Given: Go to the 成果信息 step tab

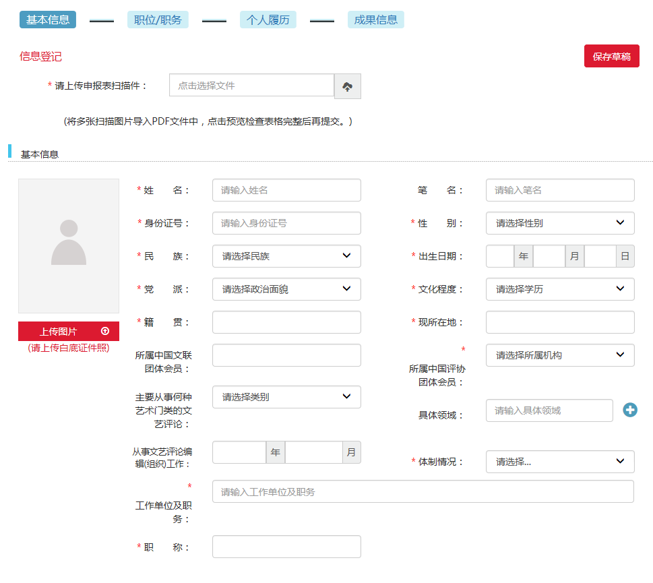Looking at the screenshot, I should click(375, 20).
